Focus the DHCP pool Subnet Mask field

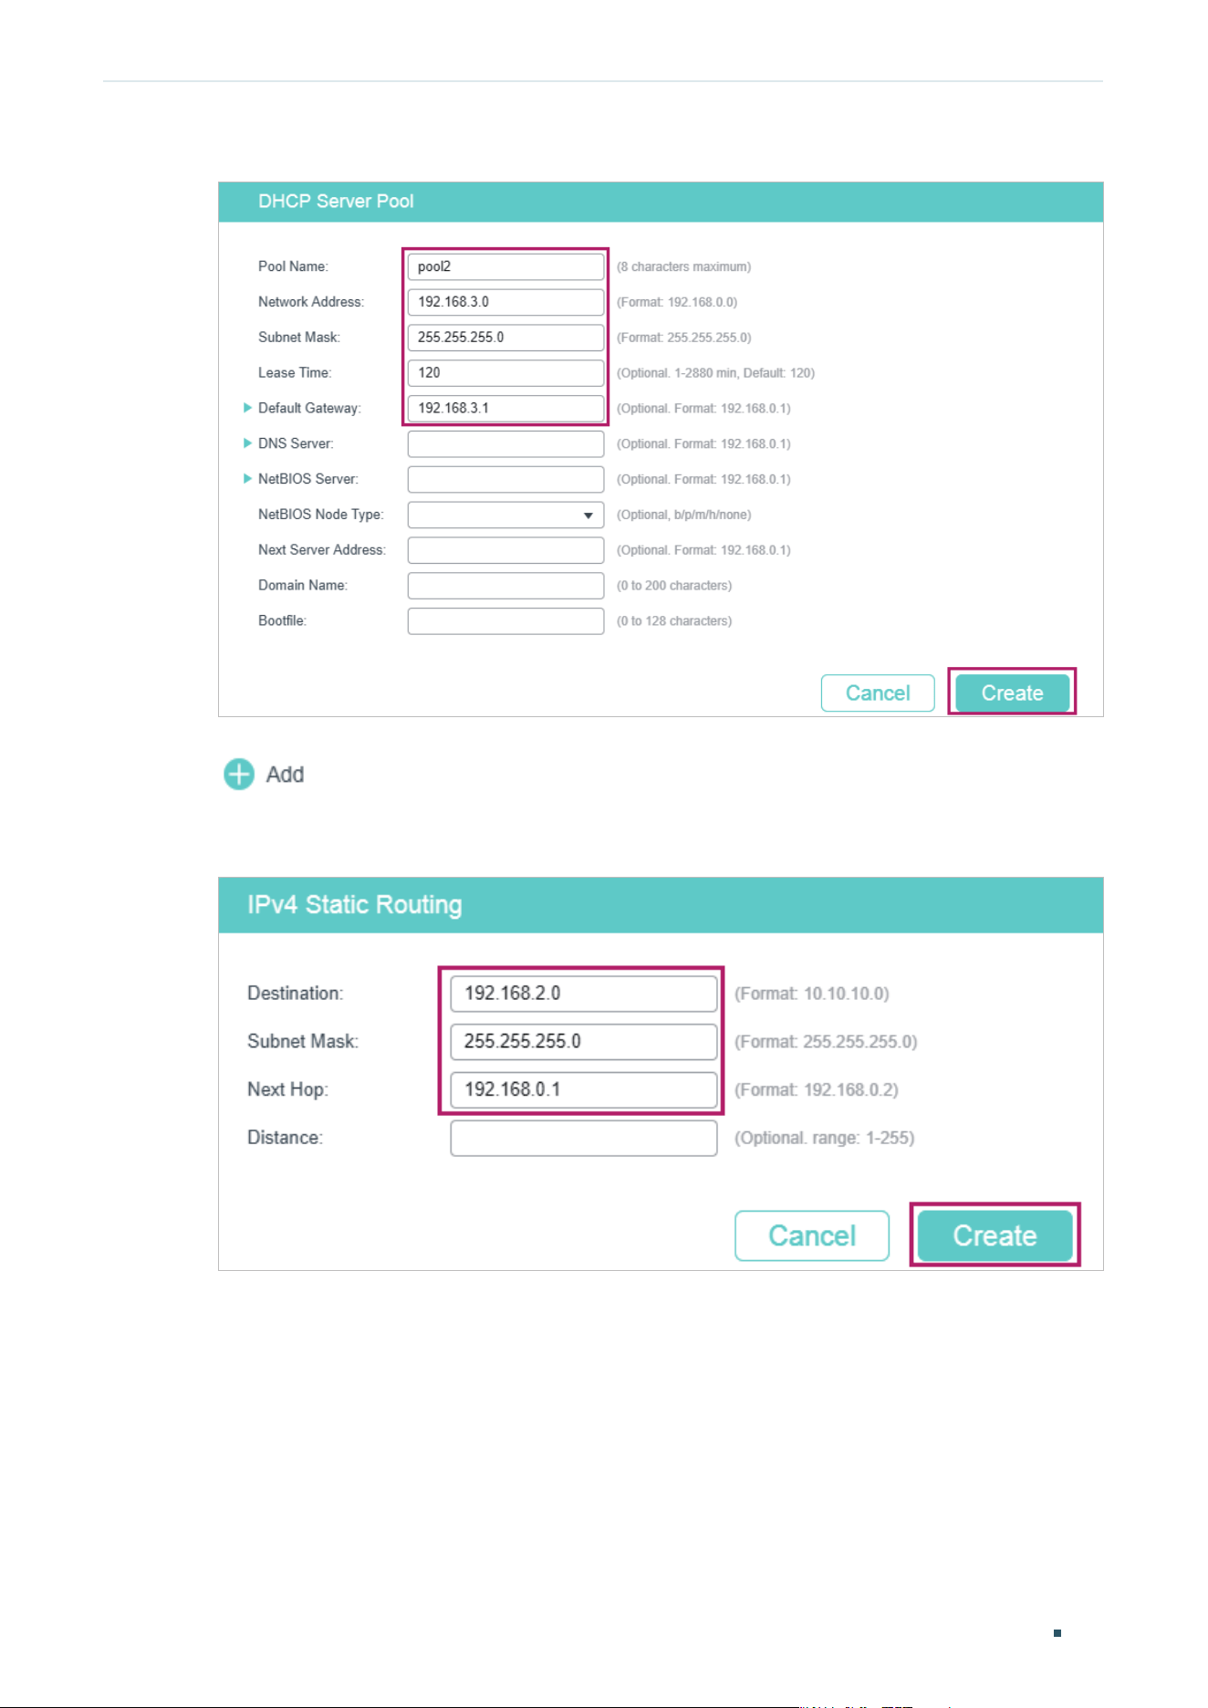pos(505,338)
